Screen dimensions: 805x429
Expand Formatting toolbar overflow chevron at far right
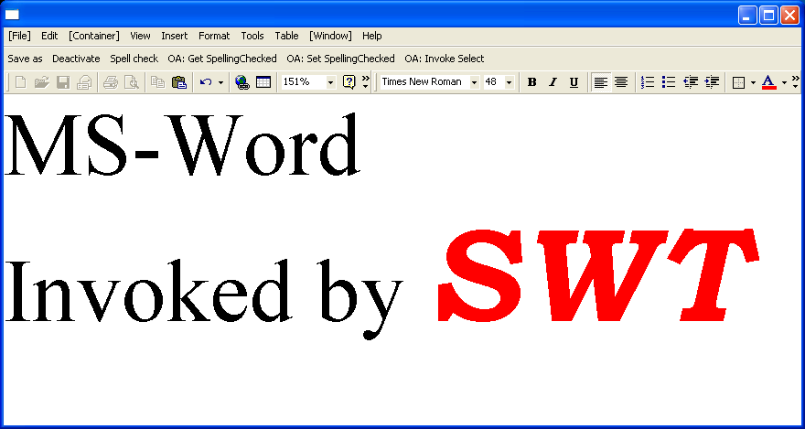tap(796, 82)
